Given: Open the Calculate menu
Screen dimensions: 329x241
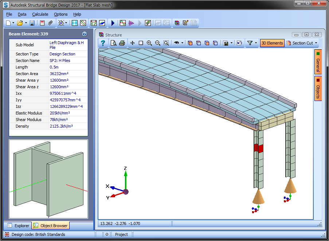Looking at the screenshot, I should coord(40,14).
